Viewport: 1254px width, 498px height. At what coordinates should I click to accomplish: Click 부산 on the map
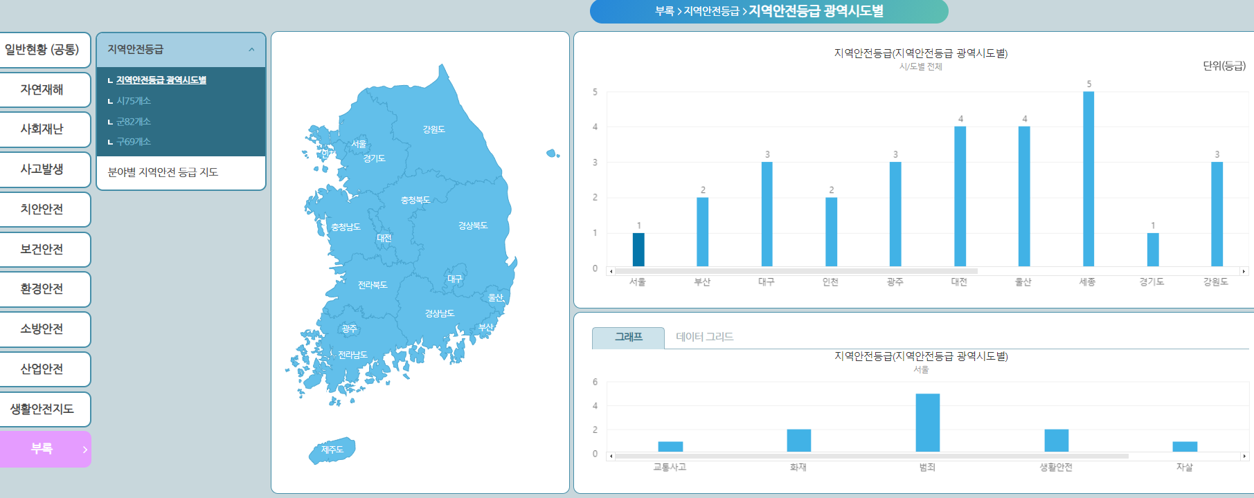coord(486,328)
